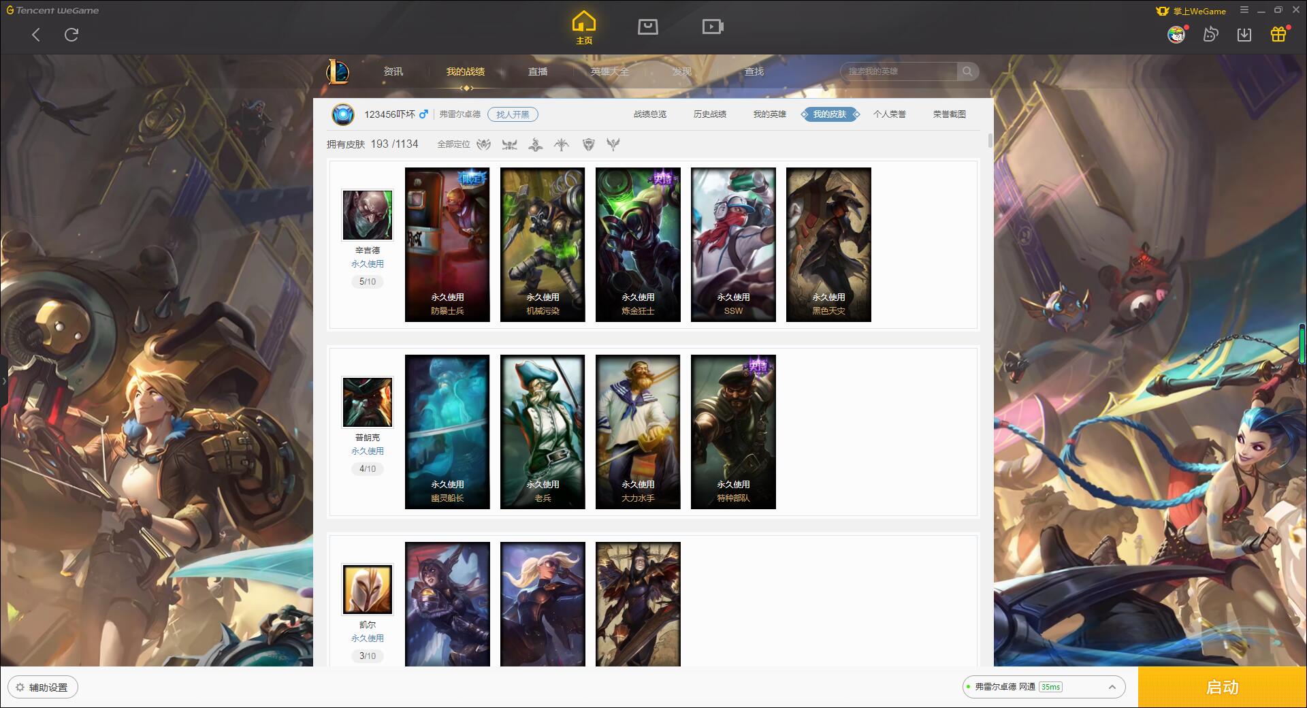This screenshot has width=1307, height=708.
Task: Click the 掌上WeGame link icon
Action: [x=1191, y=11]
